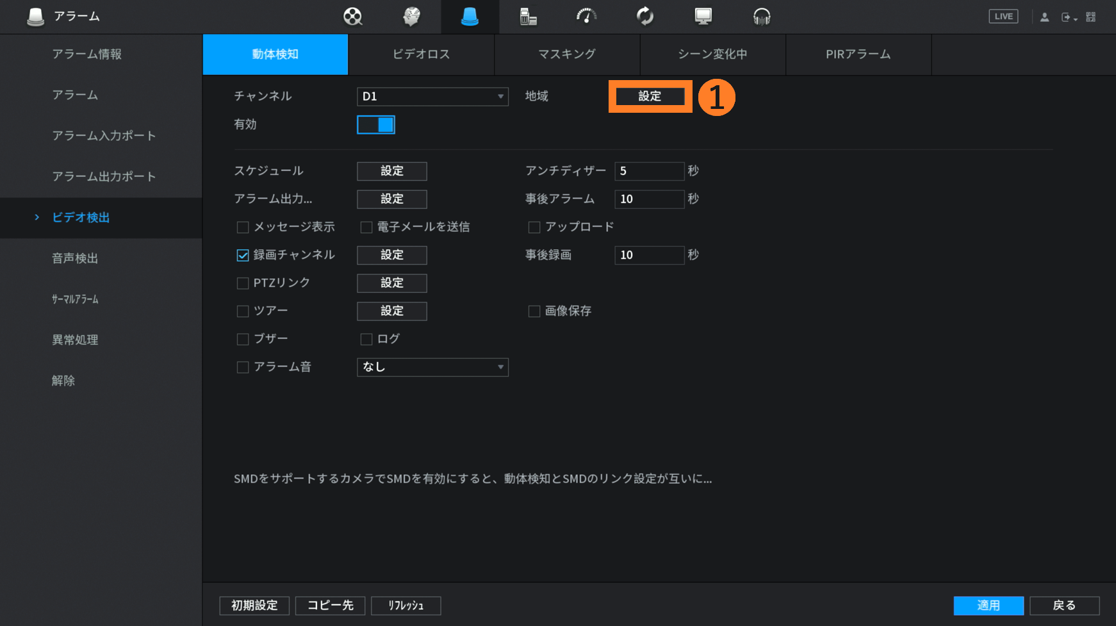Open the AI brain icon

coord(411,17)
